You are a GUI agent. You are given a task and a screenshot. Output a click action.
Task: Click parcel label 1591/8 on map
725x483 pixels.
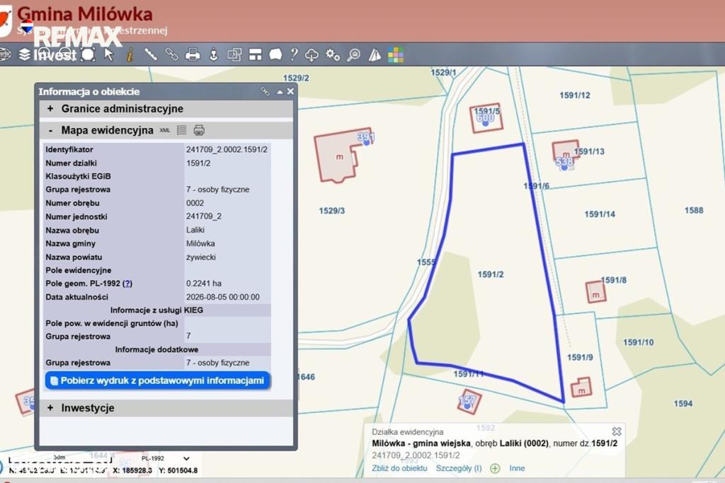[614, 280]
